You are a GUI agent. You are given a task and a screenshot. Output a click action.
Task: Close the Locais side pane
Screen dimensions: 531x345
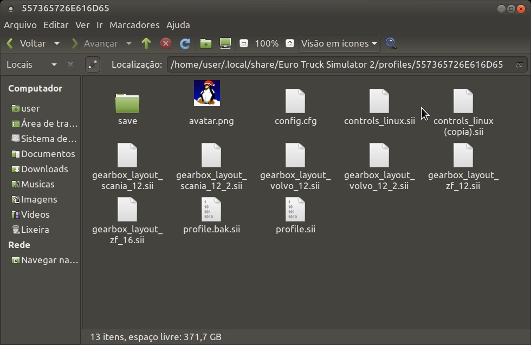click(70, 64)
